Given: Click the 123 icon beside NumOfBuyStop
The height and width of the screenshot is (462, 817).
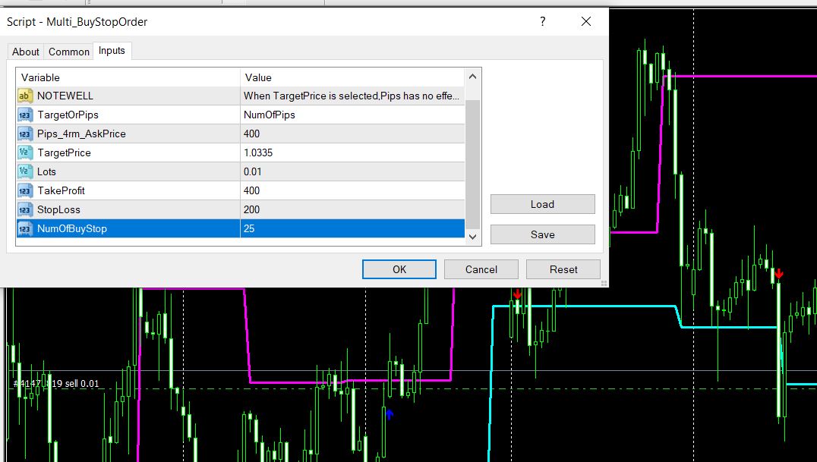Looking at the screenshot, I should pos(26,228).
